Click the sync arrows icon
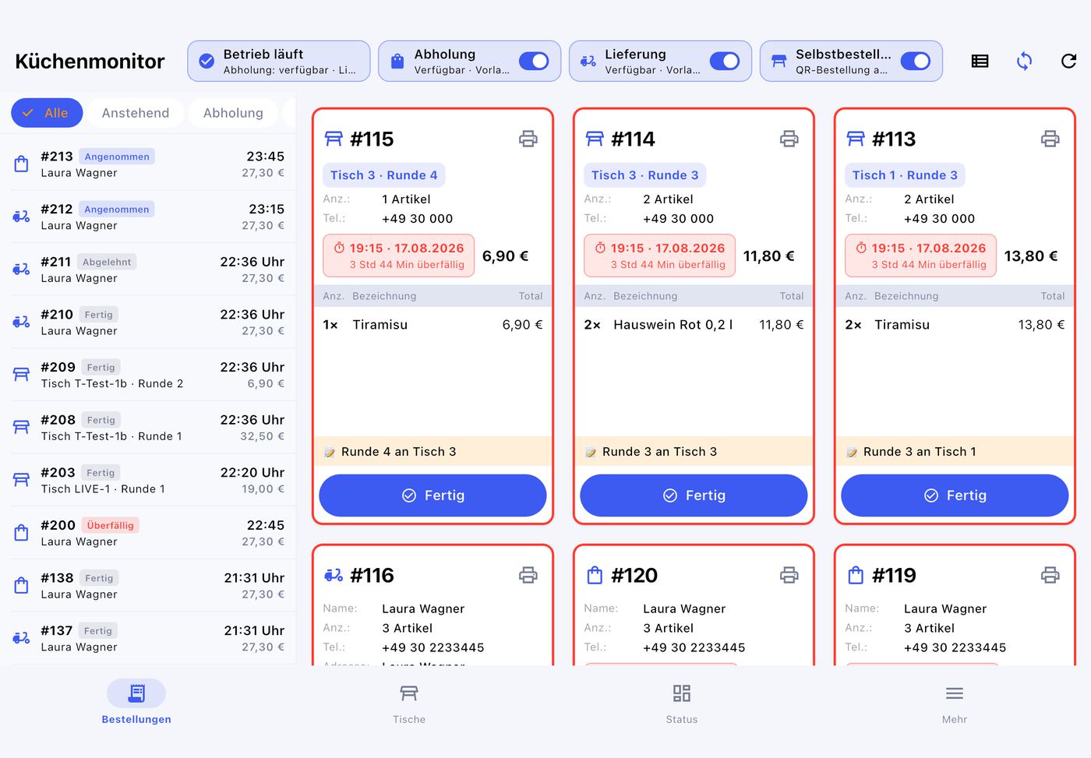Screen dimensions: 1091x758 tap(1025, 61)
